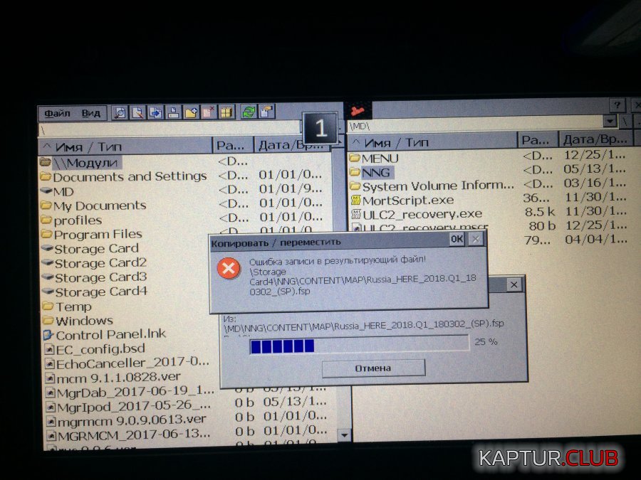
Task: Expand the right panel \MD\ path dropdown
Action: tap(610, 122)
